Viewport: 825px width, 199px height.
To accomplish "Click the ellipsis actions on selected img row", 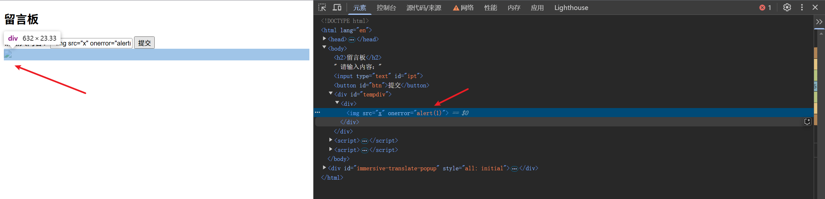I will [317, 113].
